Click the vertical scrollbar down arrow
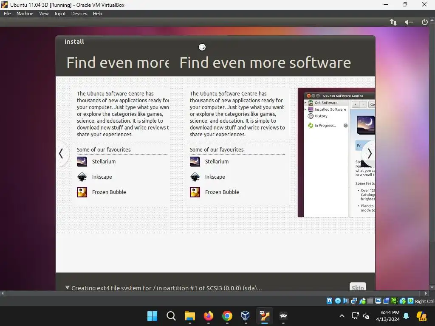Screen dimensions: 435x326 (x=432, y=287)
